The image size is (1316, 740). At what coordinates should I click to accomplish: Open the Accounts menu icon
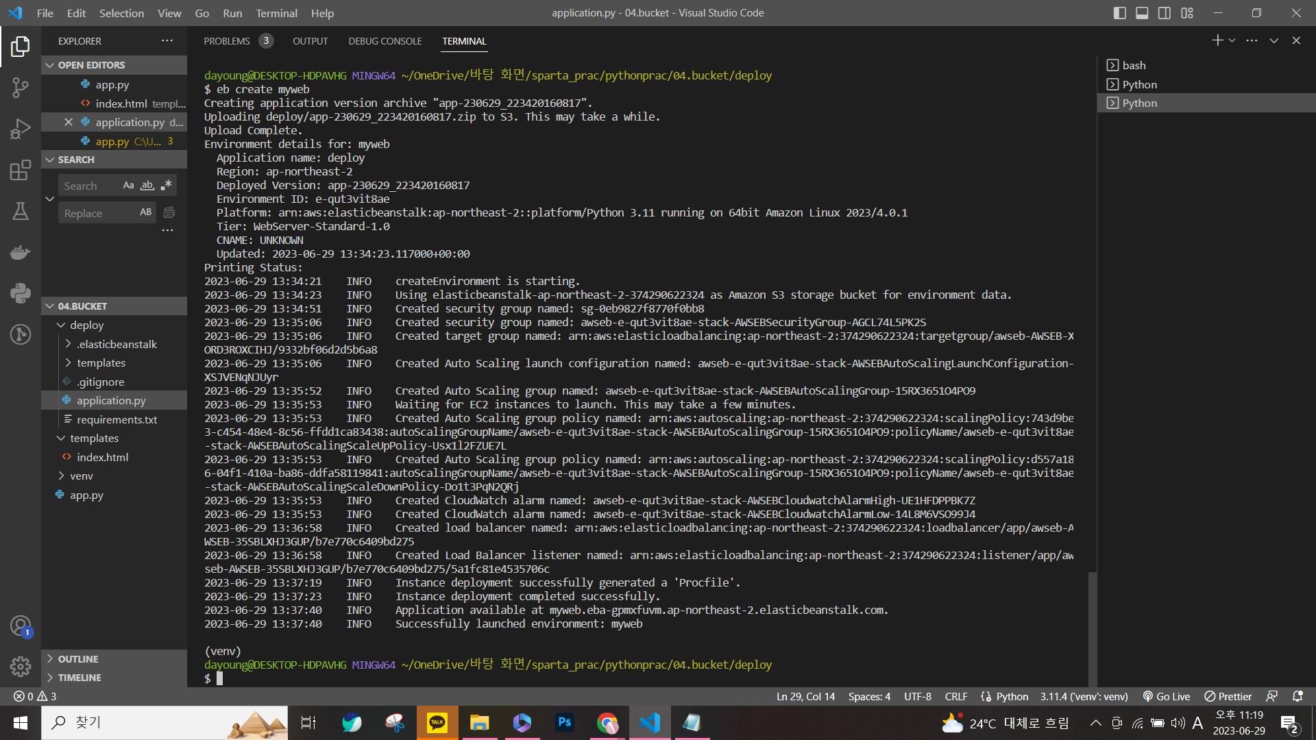[21, 626]
